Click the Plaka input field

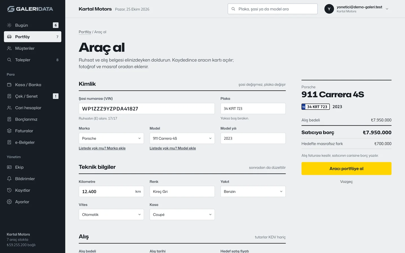(x=253, y=109)
